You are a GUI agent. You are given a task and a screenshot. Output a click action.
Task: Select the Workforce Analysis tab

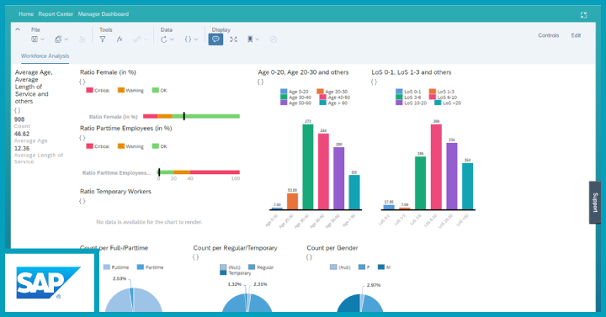[45, 56]
